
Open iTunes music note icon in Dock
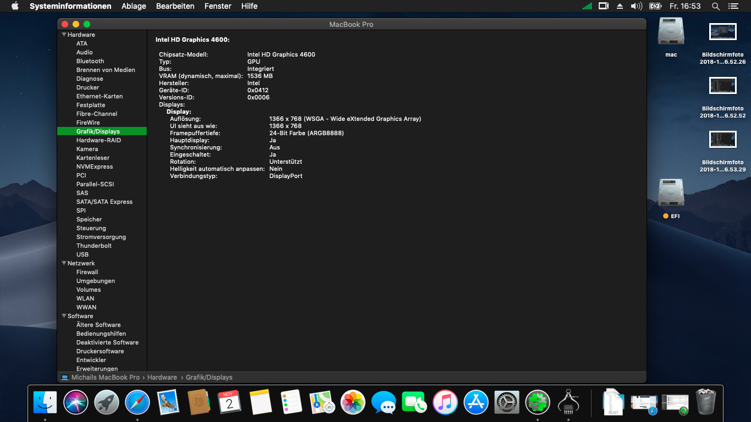pyautogui.click(x=445, y=402)
